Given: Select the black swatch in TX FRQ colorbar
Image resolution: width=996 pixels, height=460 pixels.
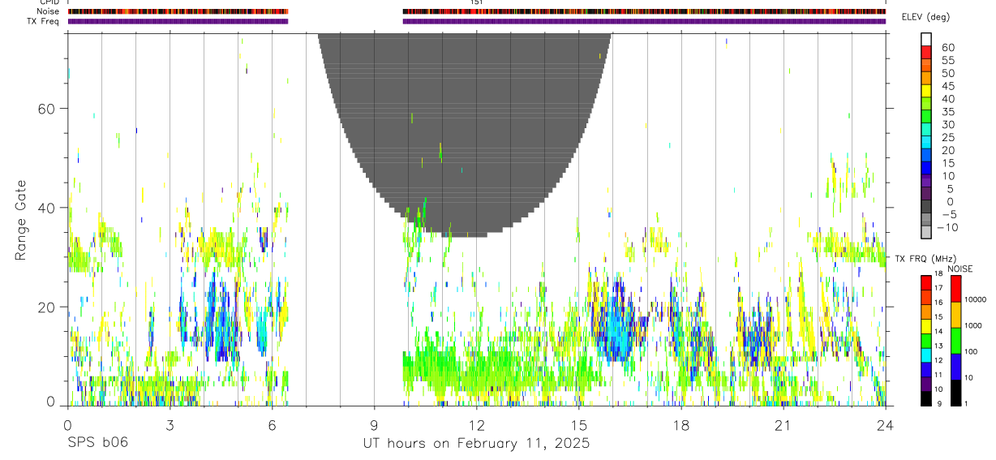Looking at the screenshot, I should pos(926,398).
